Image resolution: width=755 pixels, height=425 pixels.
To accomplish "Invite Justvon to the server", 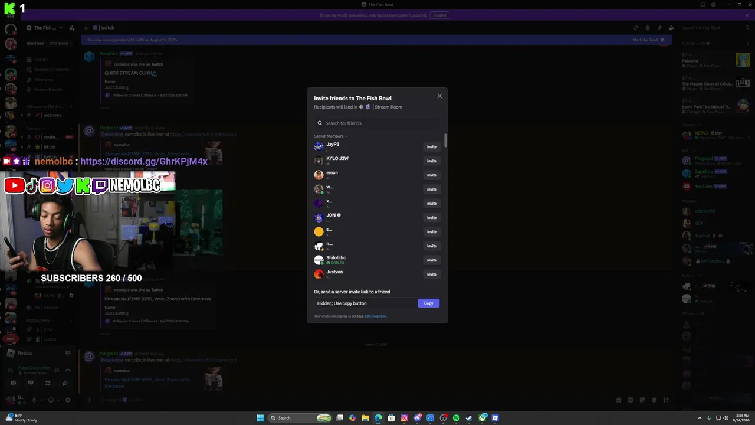I will coord(432,274).
